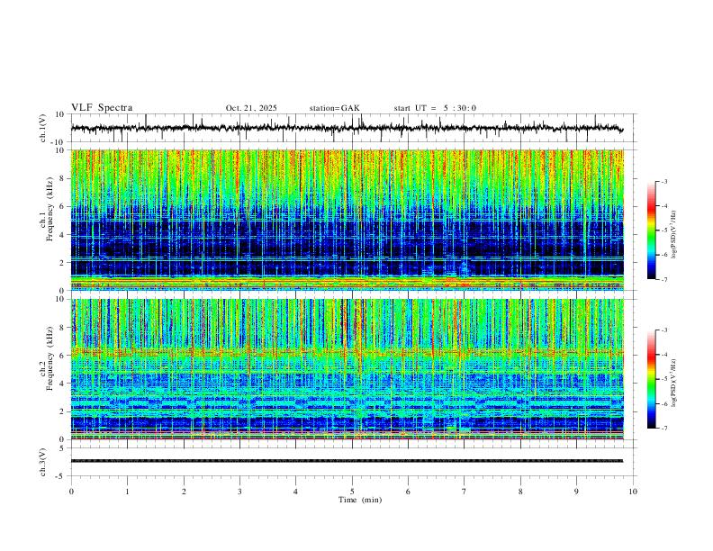Click the "-3" label on ch.2 color bar
This screenshot has height=551, width=713.
click(663, 330)
